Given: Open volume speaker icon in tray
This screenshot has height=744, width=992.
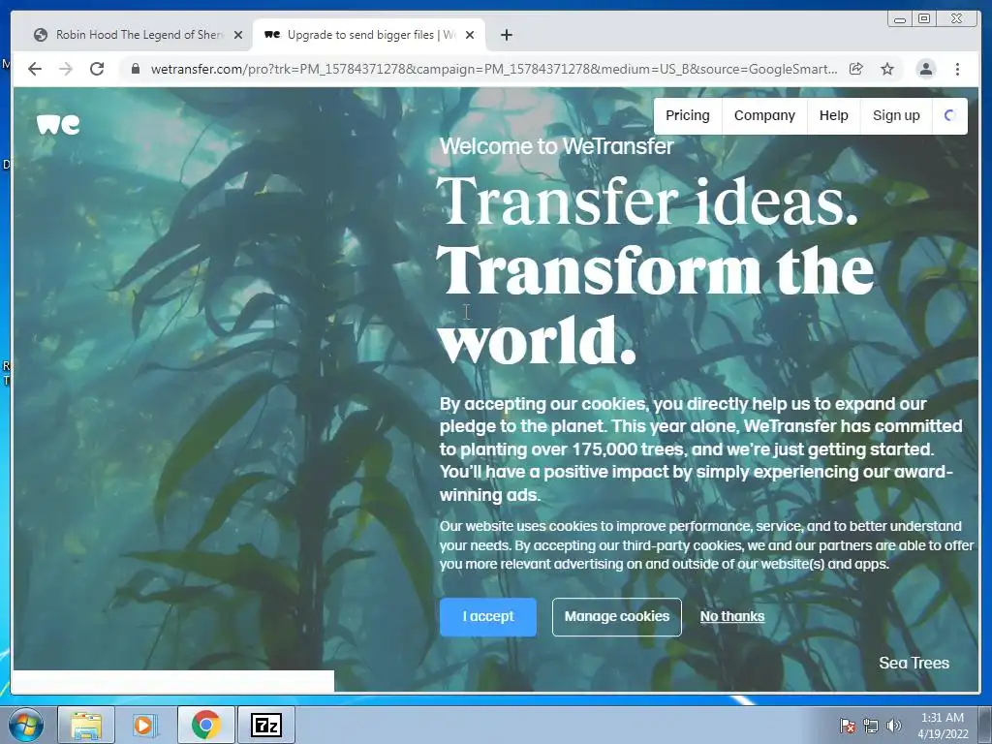Looking at the screenshot, I should [893, 726].
